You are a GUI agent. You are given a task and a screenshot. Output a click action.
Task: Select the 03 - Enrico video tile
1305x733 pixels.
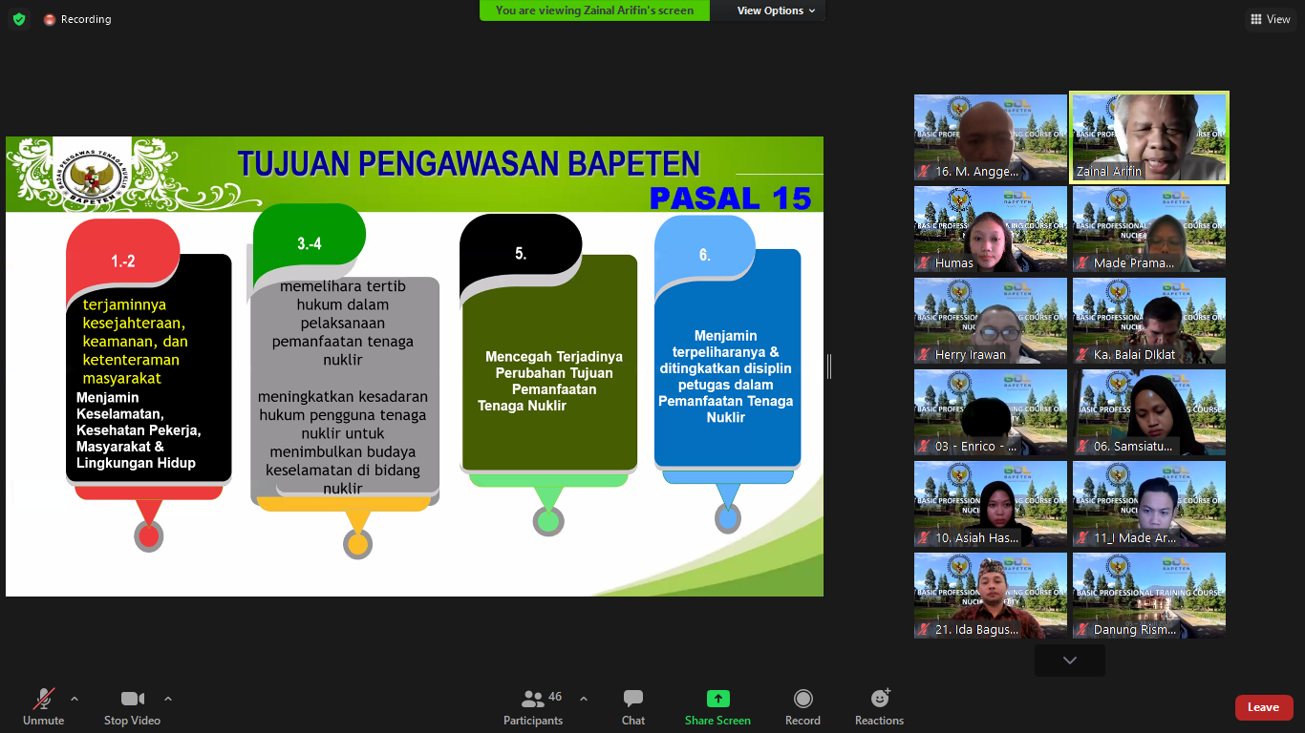click(991, 412)
